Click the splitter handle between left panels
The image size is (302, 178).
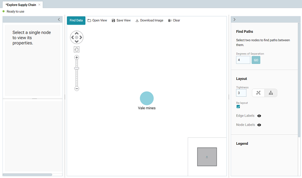coord(34,99)
